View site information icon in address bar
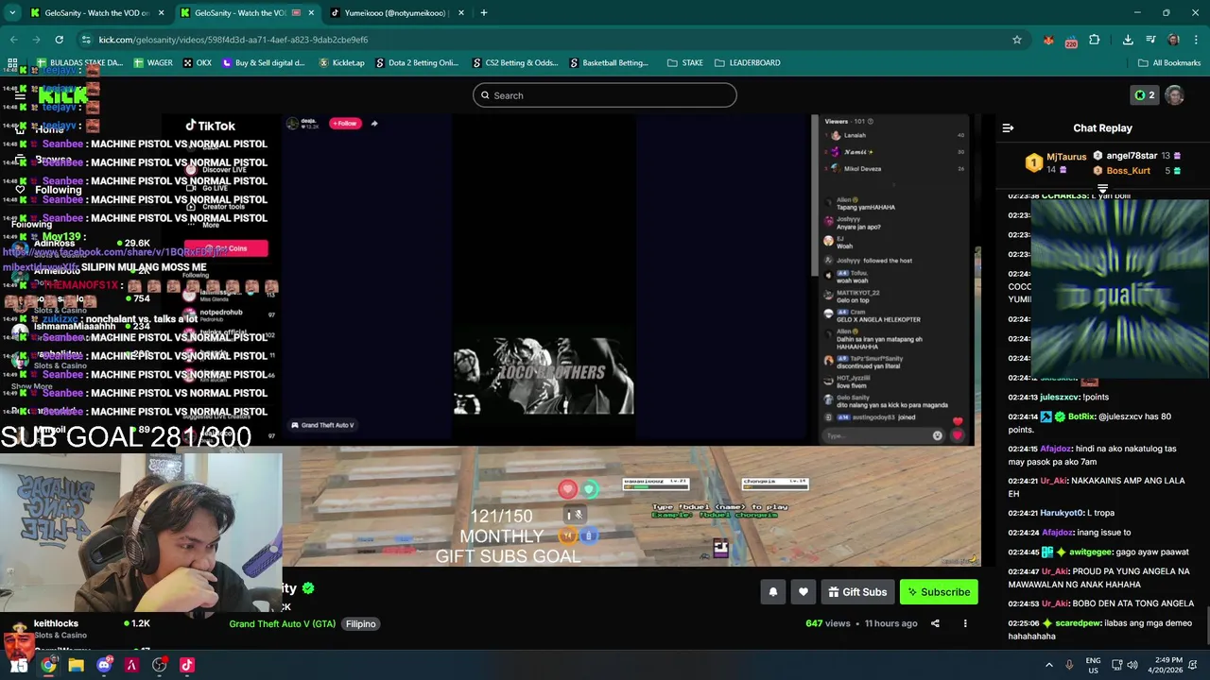This screenshot has height=680, width=1210. (x=86, y=40)
